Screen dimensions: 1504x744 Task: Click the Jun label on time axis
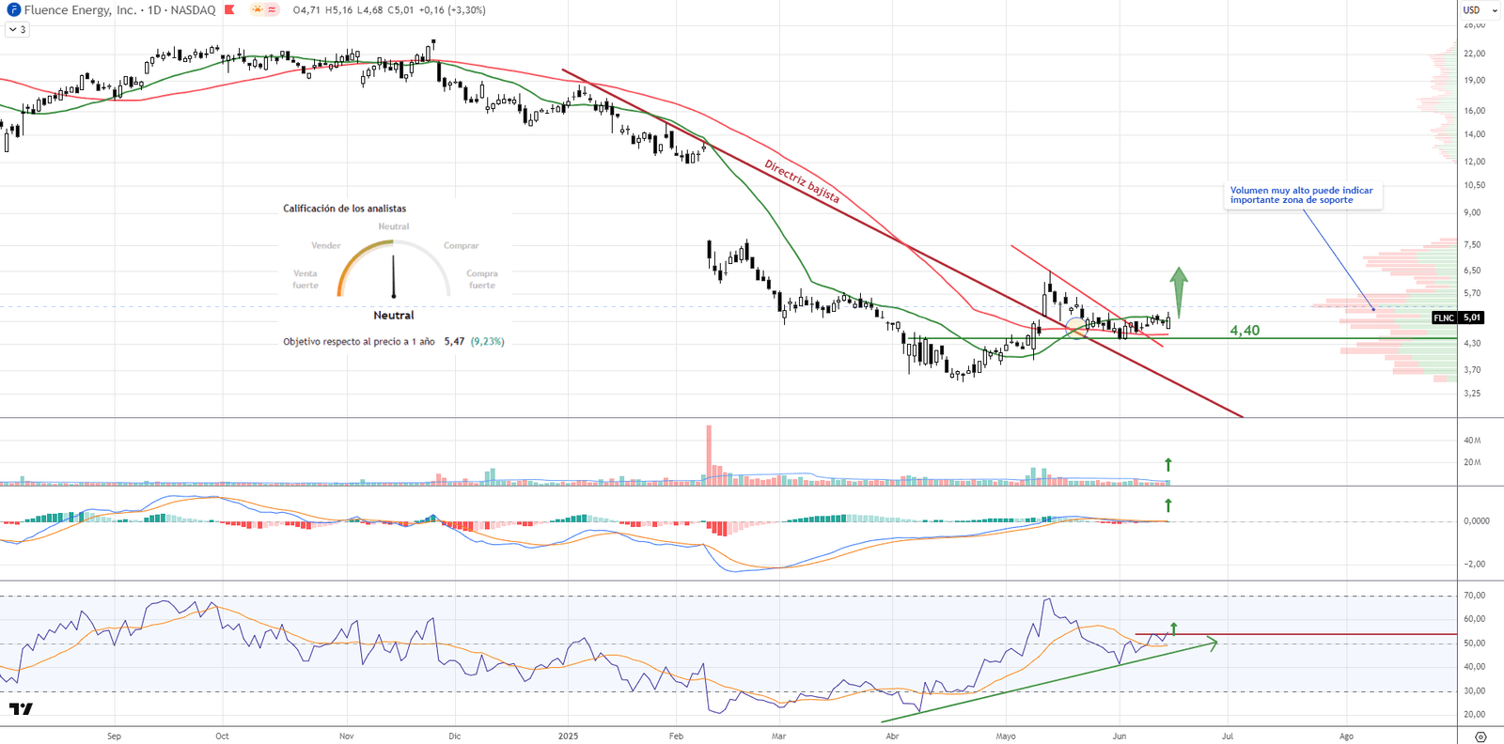coord(1120,736)
